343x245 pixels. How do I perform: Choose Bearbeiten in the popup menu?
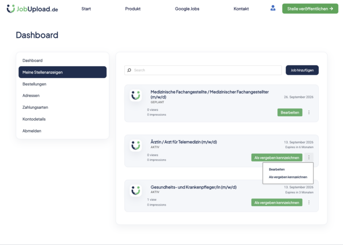(x=277, y=169)
